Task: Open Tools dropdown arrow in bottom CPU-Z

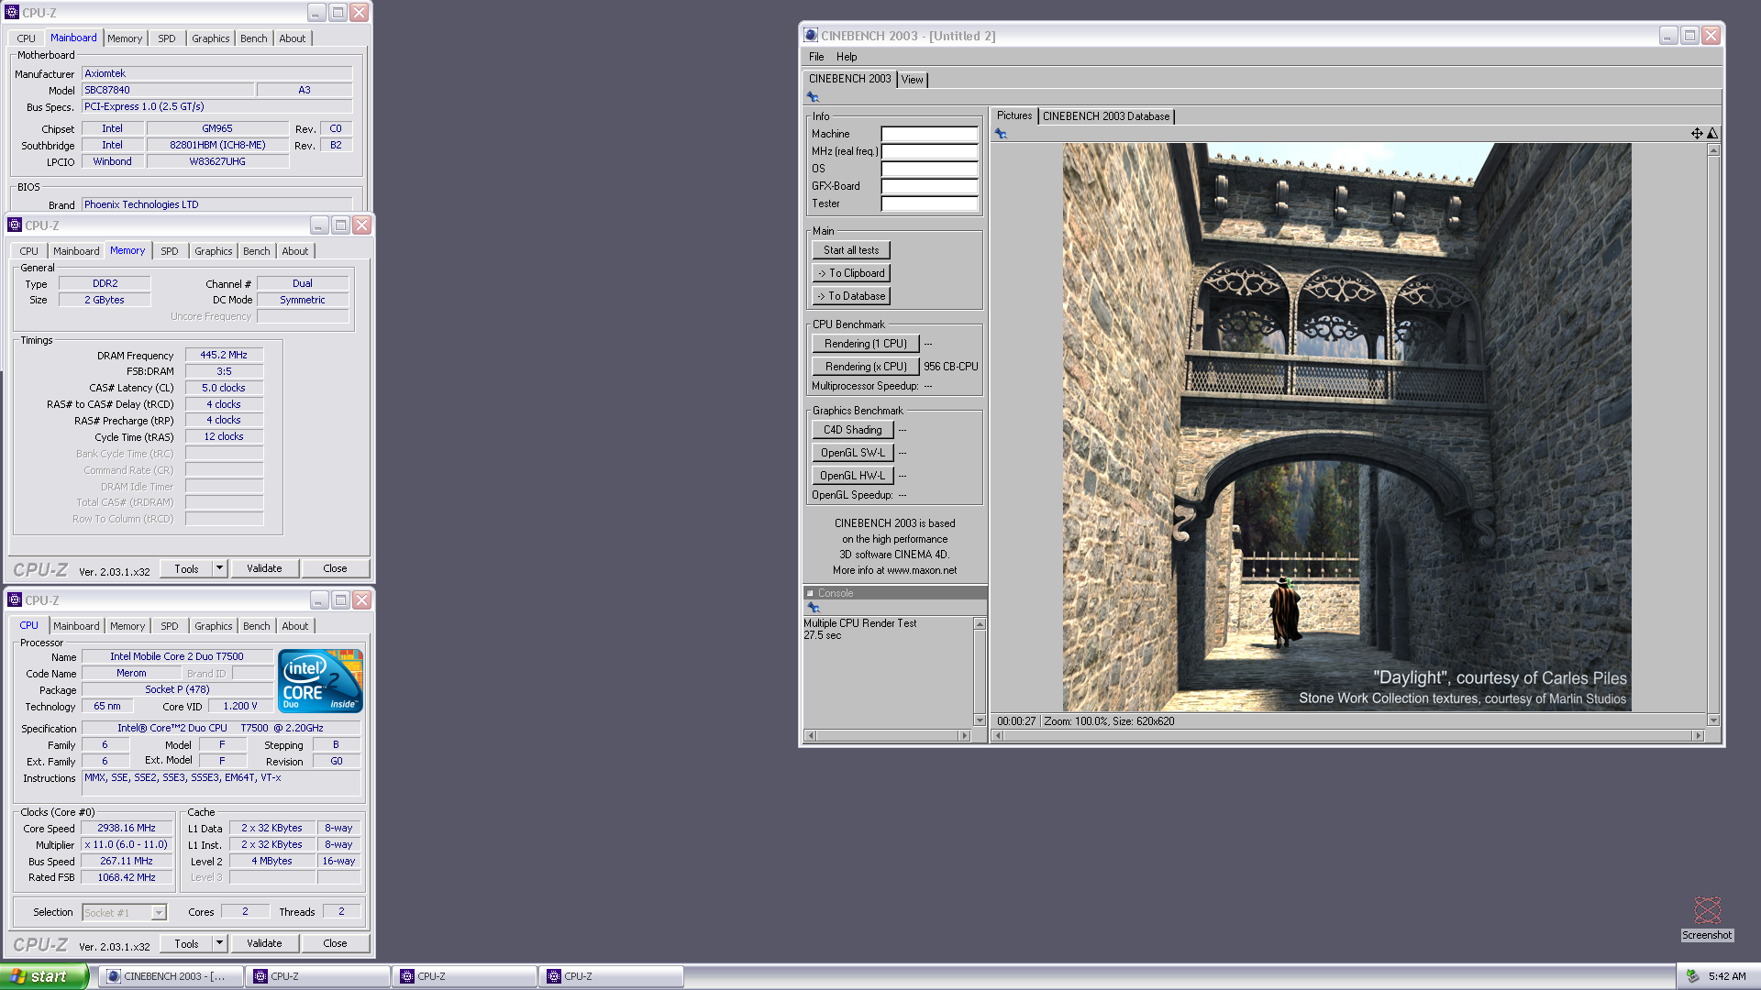Action: [x=219, y=943]
